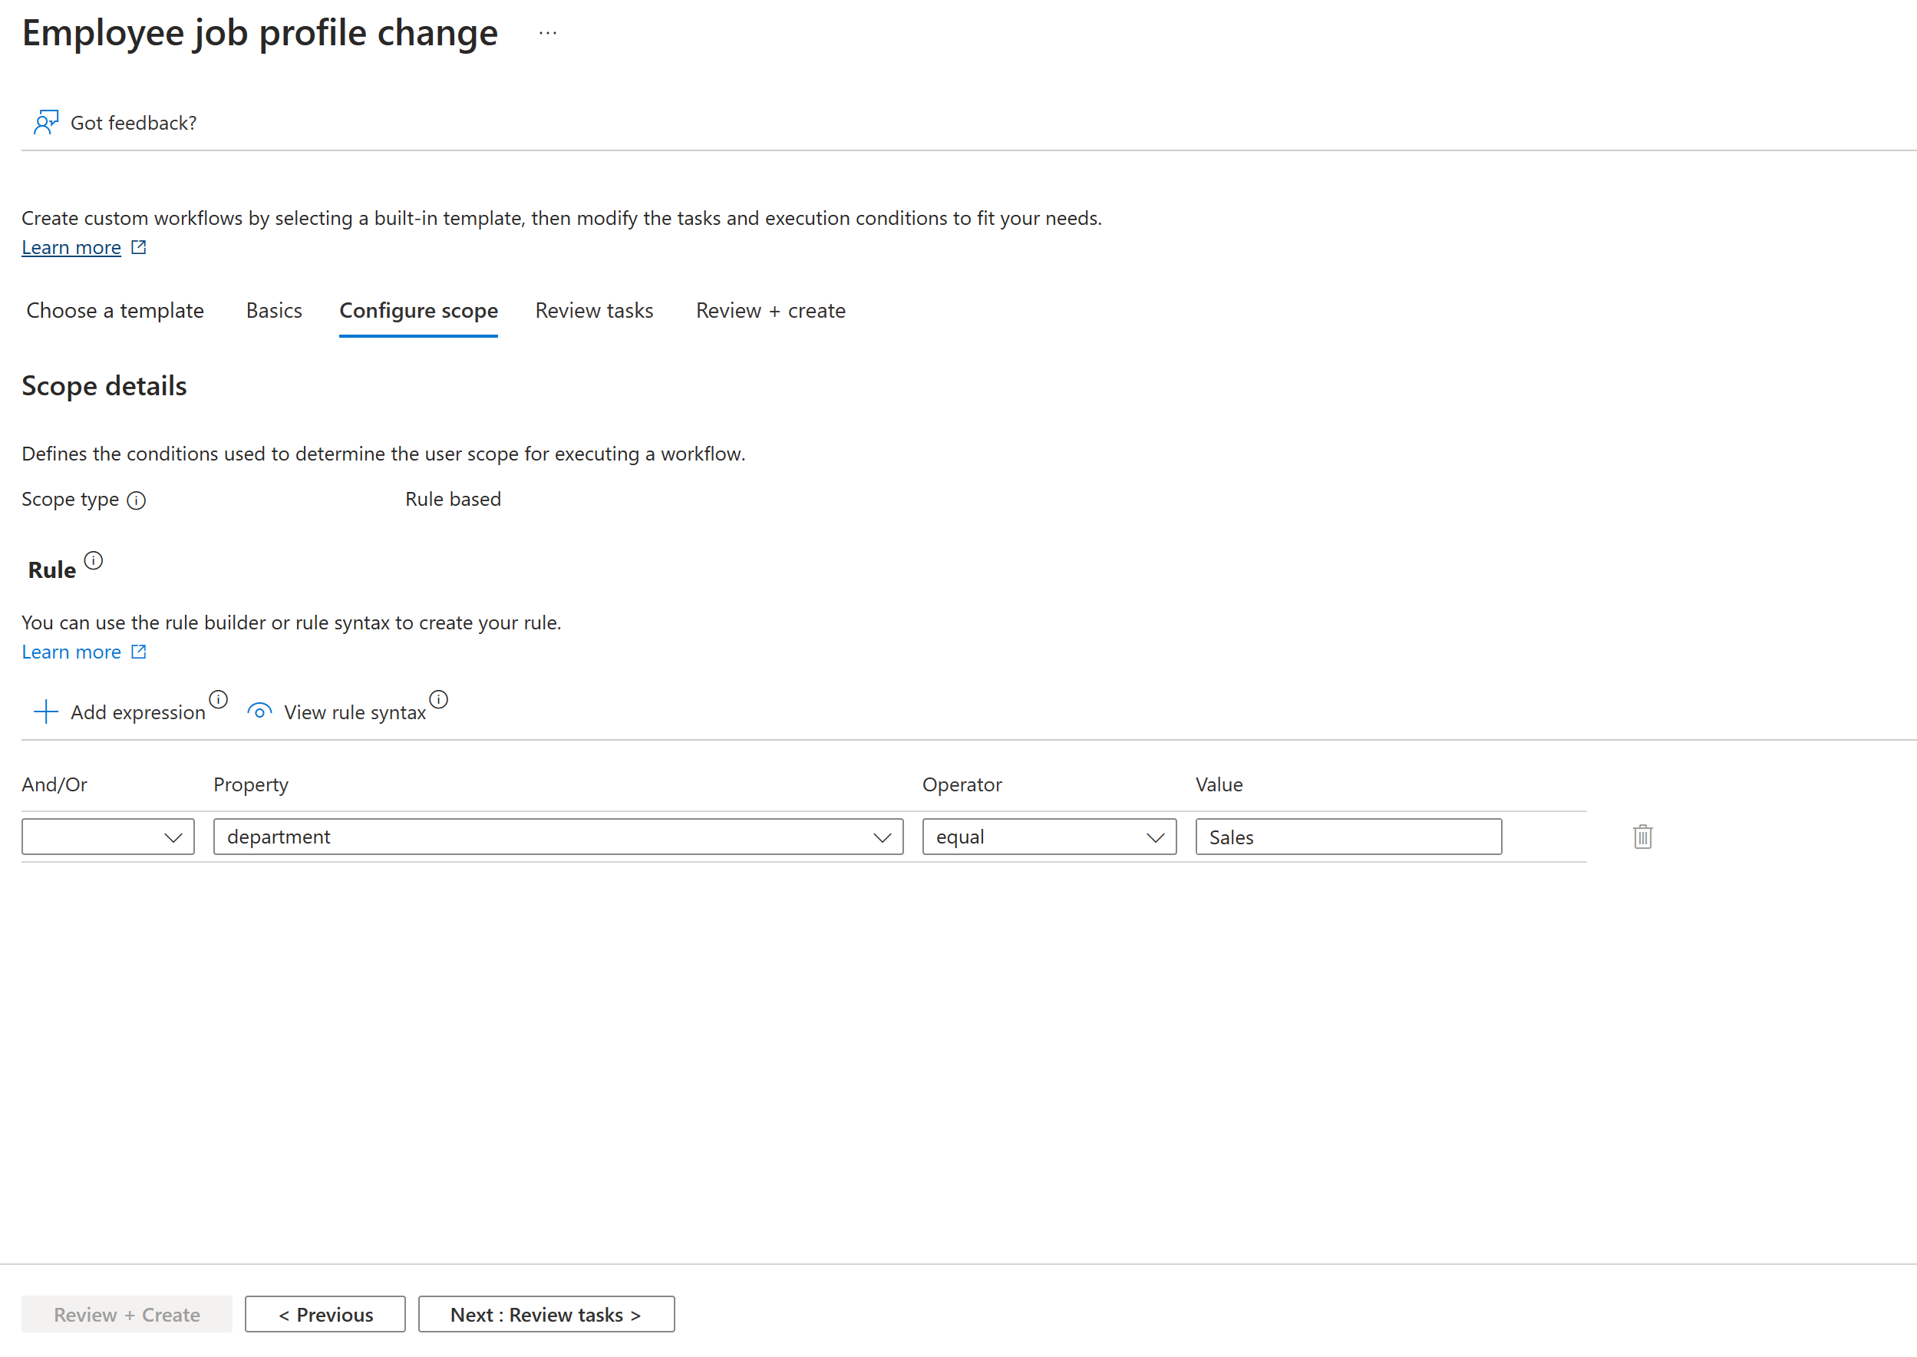Image resolution: width=1917 pixels, height=1357 pixels.
Task: Expand the Property dropdown showing department
Action: point(883,837)
